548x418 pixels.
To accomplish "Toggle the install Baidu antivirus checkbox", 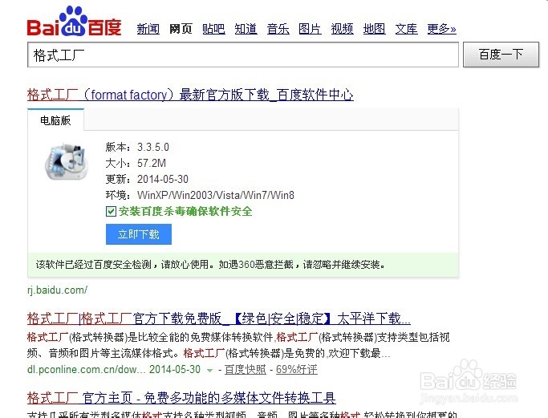I will 111,211.
